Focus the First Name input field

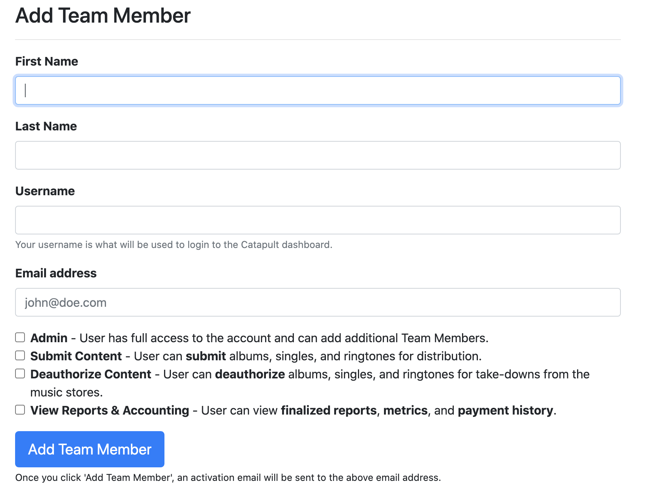click(x=318, y=90)
